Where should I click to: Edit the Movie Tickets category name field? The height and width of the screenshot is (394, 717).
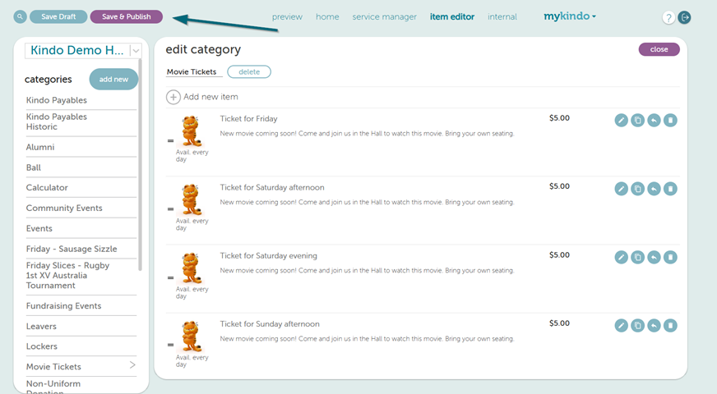click(x=194, y=72)
